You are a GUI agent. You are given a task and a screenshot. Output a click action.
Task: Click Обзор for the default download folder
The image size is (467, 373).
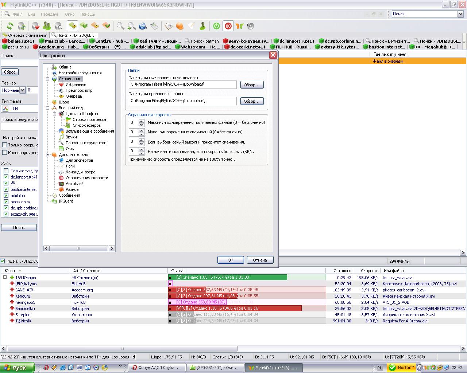coord(252,85)
